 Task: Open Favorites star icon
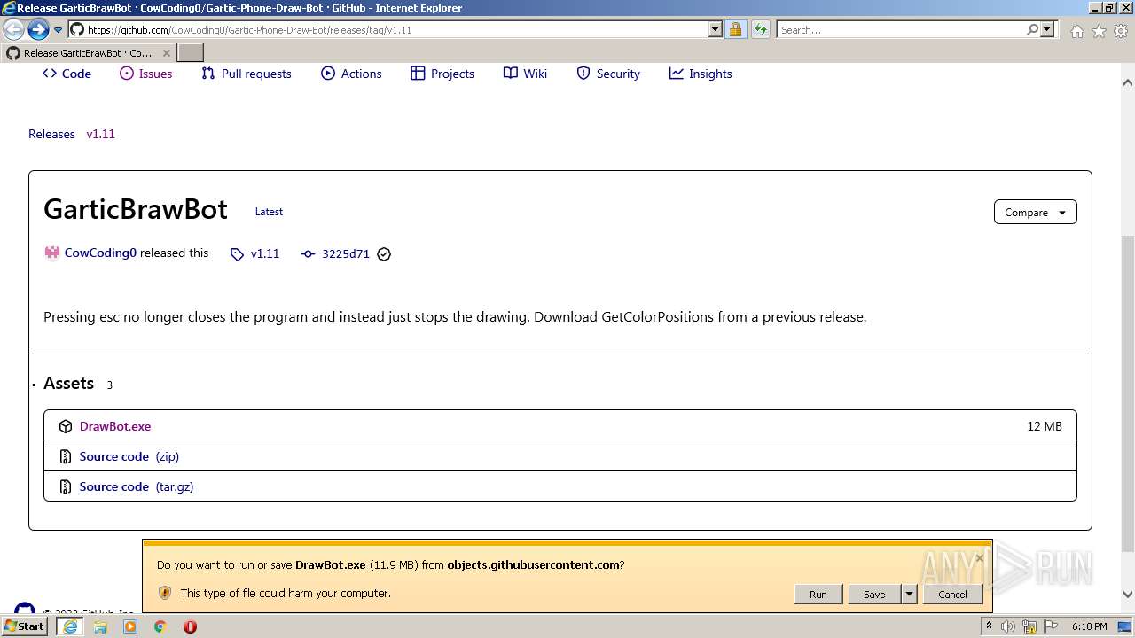tap(1099, 31)
